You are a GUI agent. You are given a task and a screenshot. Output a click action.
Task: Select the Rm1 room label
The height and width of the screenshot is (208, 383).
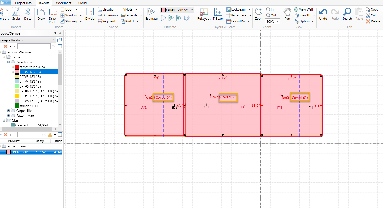coord(149,97)
